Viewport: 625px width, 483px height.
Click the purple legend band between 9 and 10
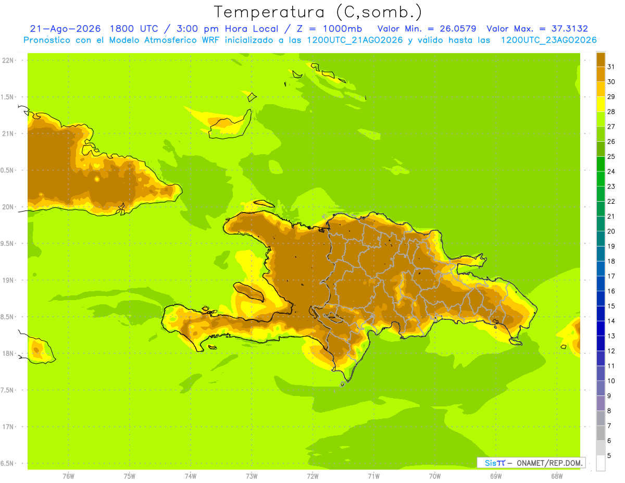(601, 388)
